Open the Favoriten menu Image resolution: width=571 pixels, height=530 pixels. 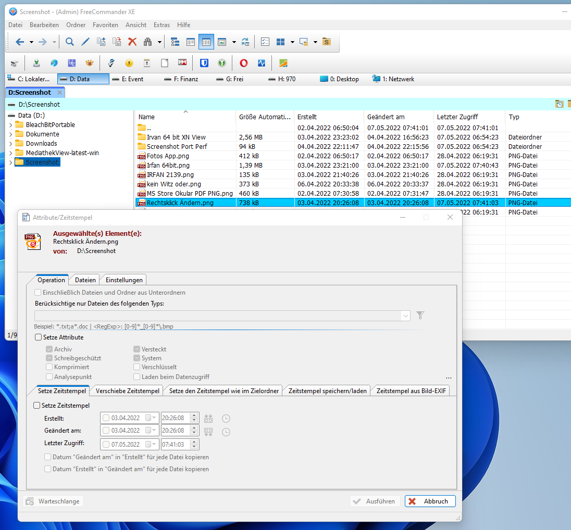pos(105,25)
